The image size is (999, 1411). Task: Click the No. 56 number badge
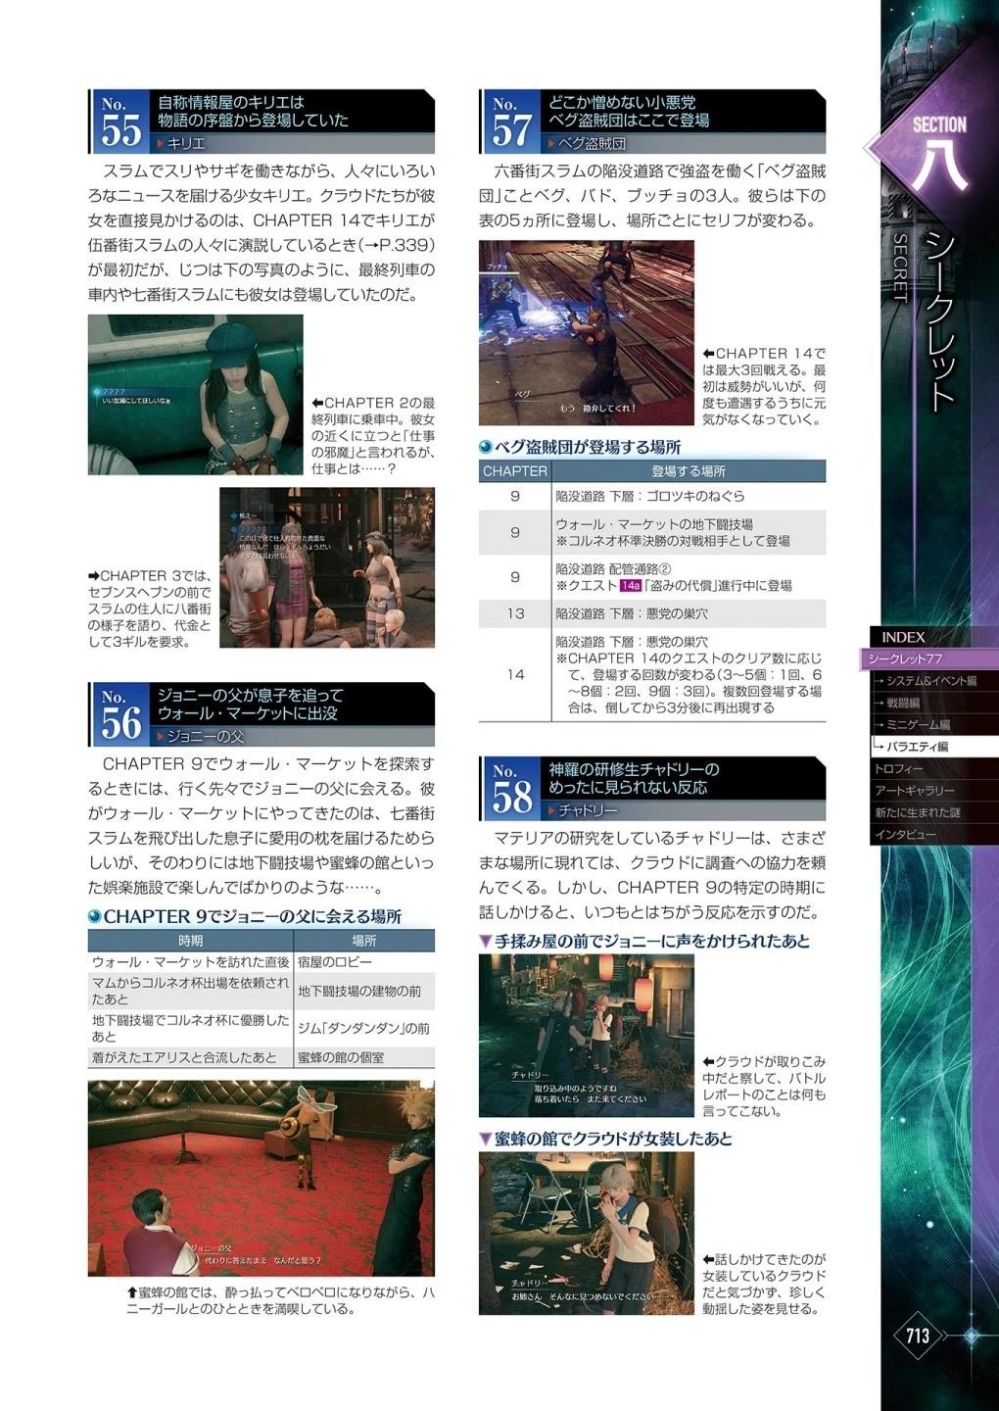(120, 715)
